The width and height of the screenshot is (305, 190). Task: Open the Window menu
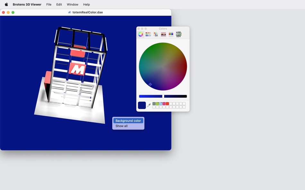(x=72, y=4)
